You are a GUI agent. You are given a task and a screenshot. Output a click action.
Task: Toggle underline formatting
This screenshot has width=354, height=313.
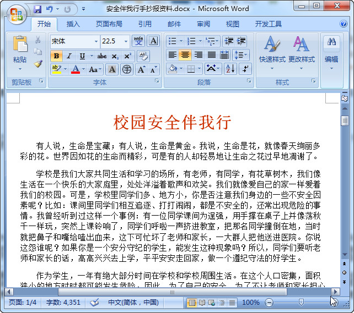[82, 56]
